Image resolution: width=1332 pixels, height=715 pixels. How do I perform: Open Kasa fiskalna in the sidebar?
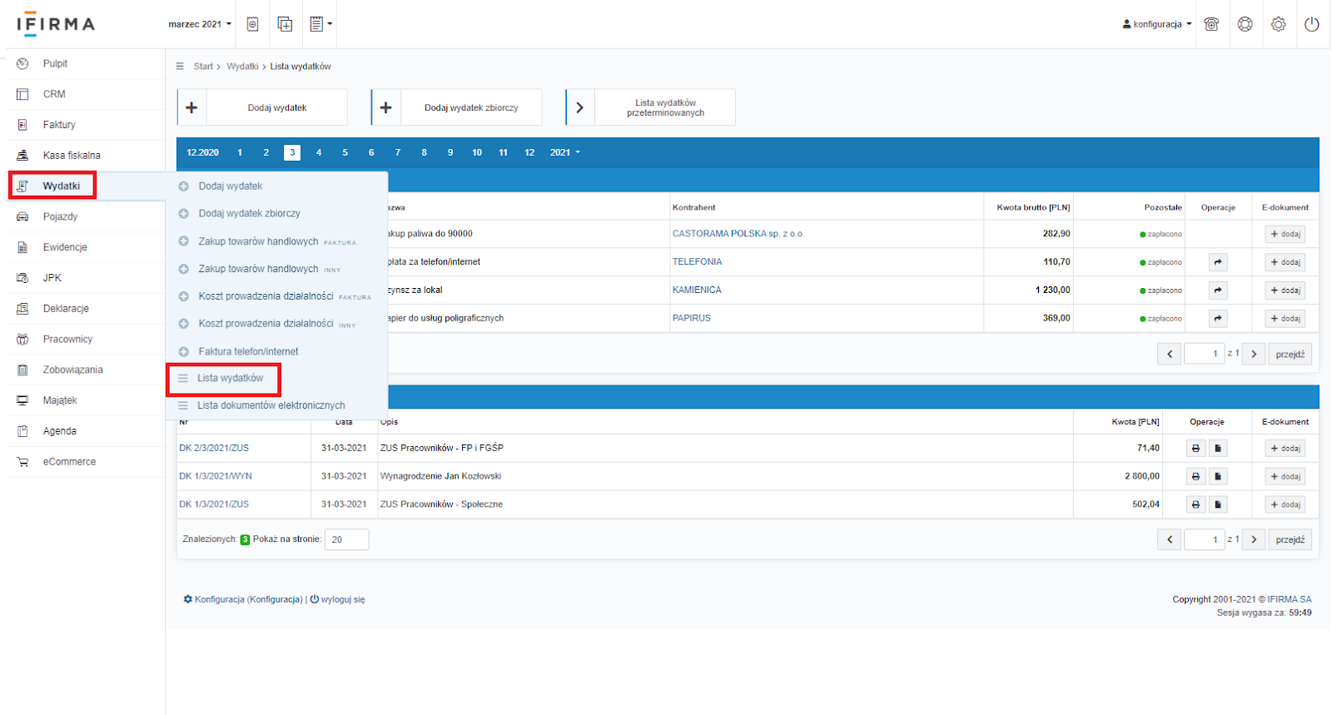(x=72, y=156)
